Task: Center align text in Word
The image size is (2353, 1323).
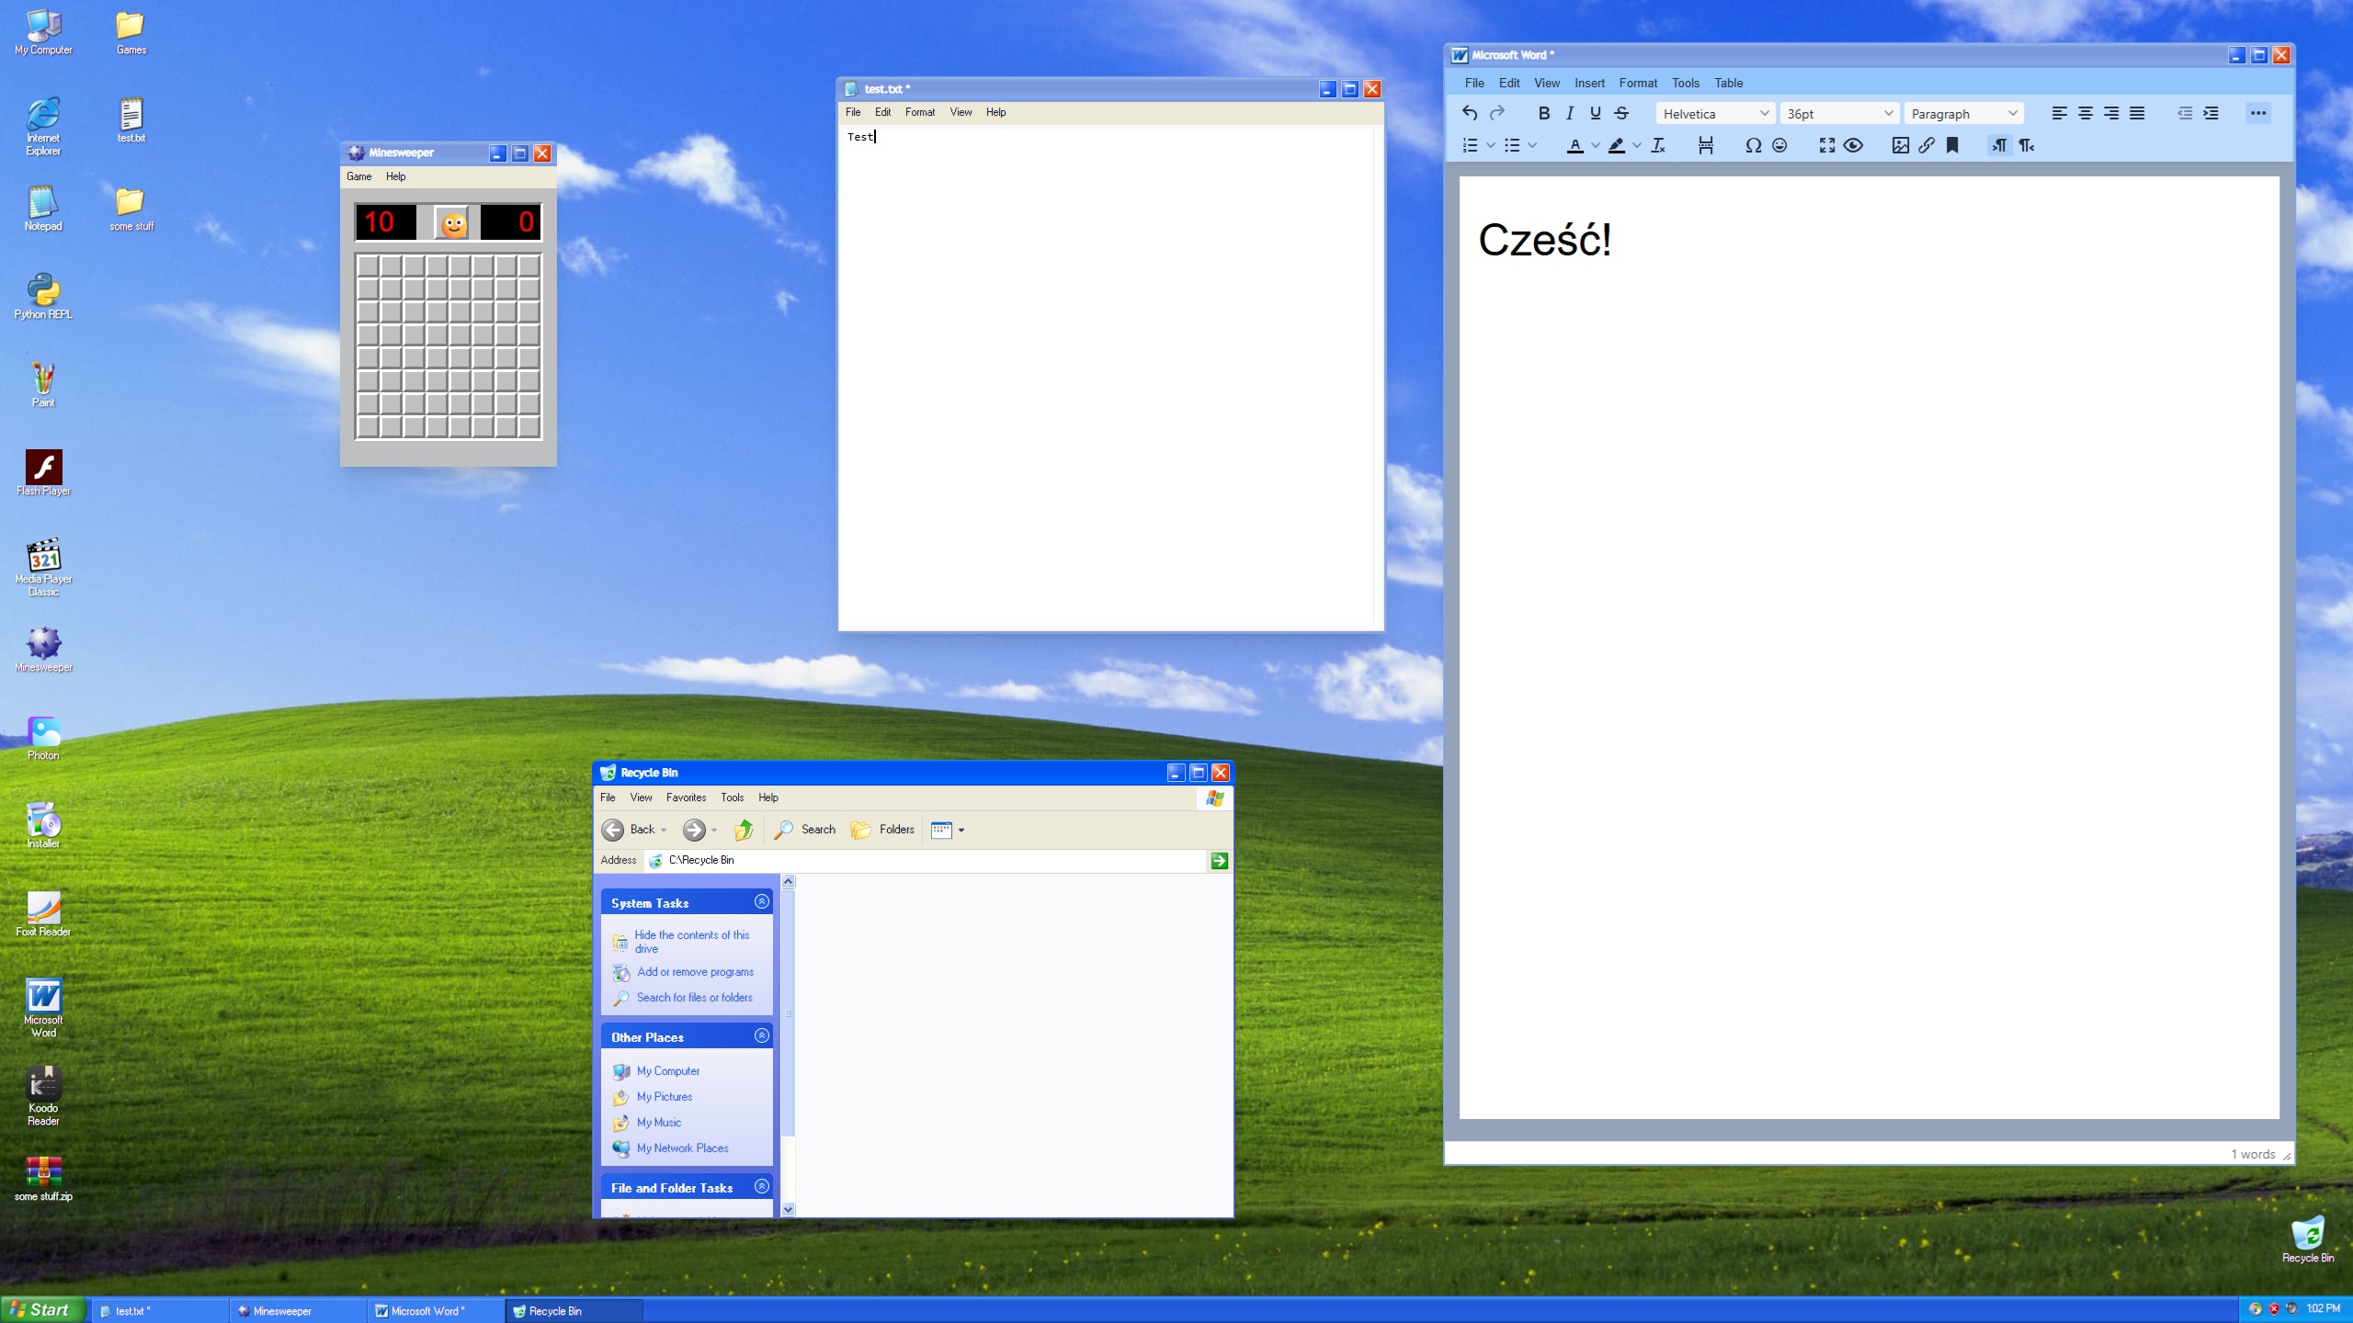Action: pos(2086,113)
